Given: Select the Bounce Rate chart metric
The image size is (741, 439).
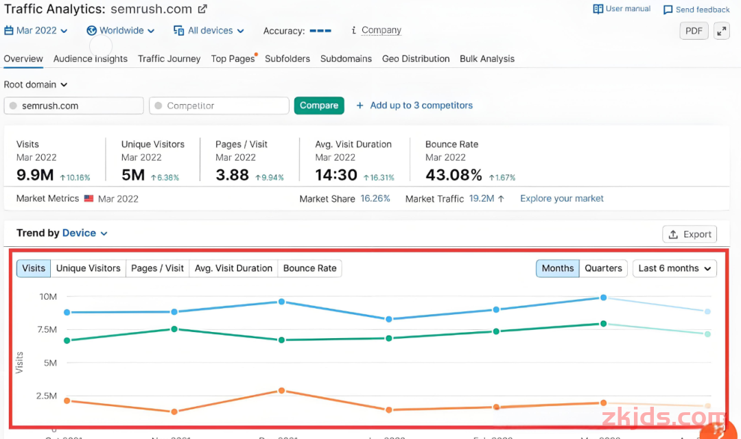Looking at the screenshot, I should [310, 268].
